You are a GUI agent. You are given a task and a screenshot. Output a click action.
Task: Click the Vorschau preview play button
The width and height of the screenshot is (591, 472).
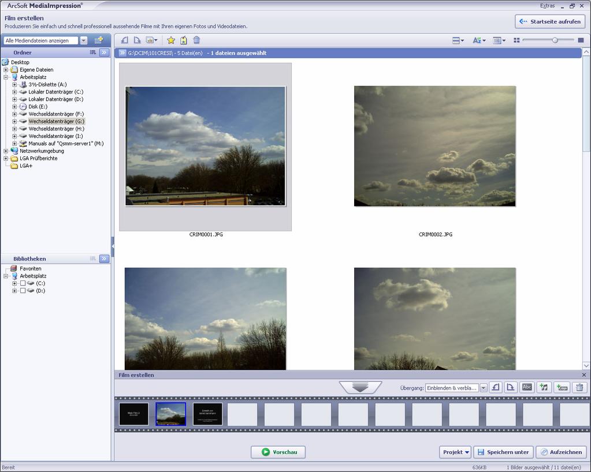click(x=278, y=452)
